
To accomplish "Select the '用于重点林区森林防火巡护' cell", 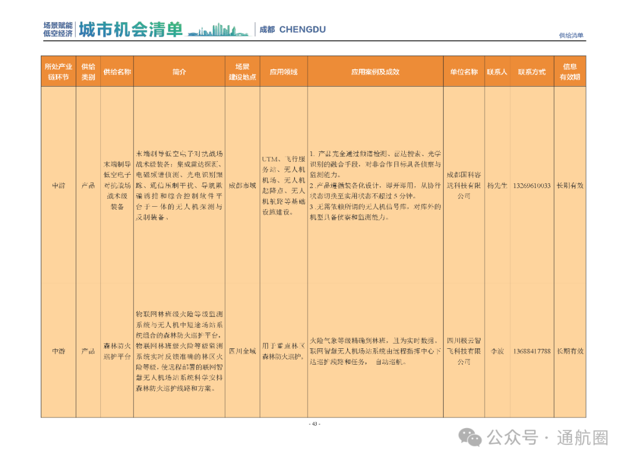I will pyautogui.click(x=284, y=351).
